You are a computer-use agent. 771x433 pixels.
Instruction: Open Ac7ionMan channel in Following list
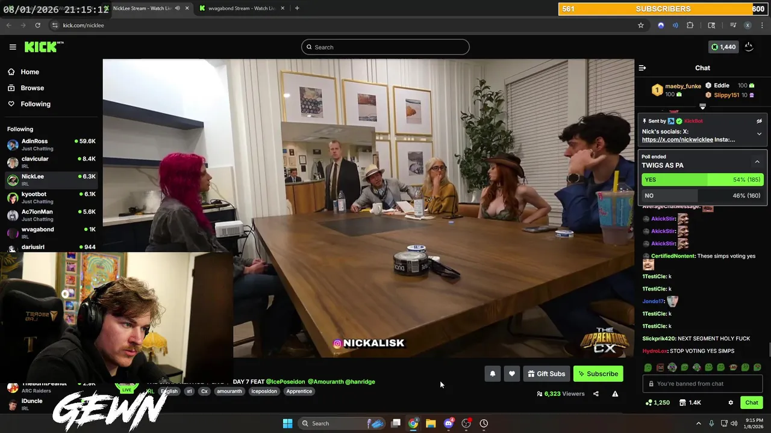coord(51,215)
